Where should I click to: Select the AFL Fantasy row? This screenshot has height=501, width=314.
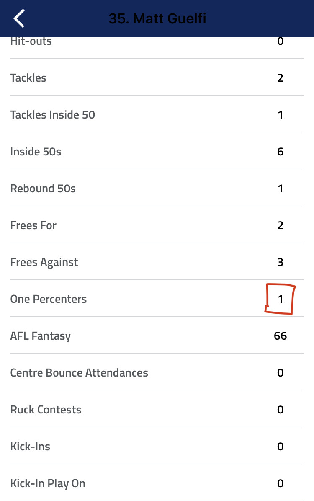click(157, 335)
